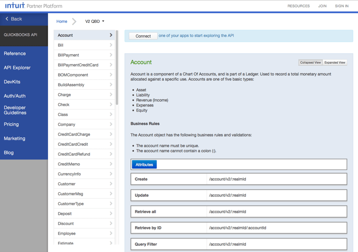Viewport: 358px width, 252px height.
Task: Select Class in the entity list
Action: click(84, 115)
